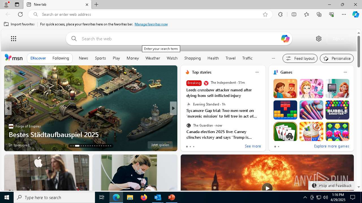Open the Sports category
The width and height of the screenshot is (362, 203).
pos(100,58)
